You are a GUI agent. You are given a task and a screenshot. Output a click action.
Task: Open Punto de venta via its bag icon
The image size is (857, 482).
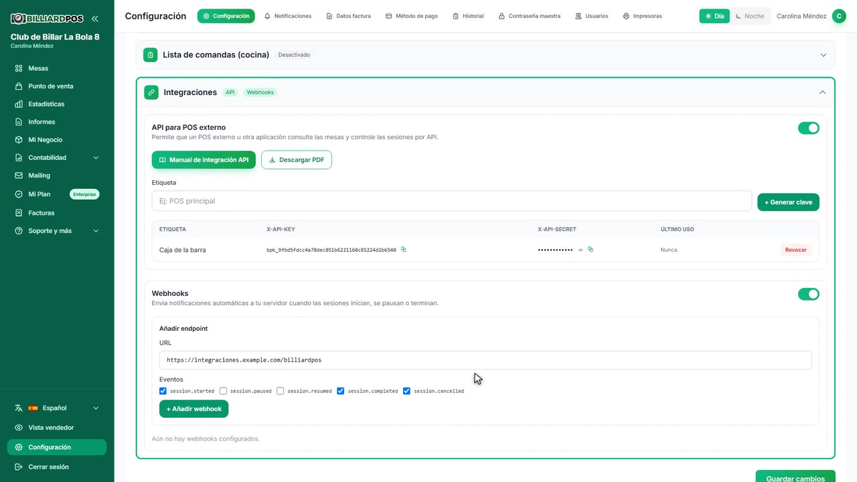(x=19, y=86)
